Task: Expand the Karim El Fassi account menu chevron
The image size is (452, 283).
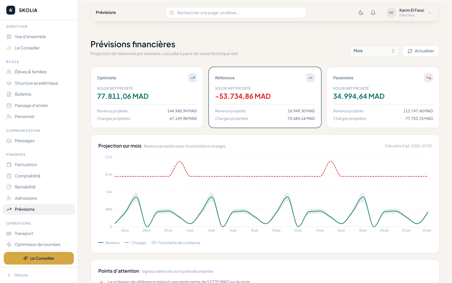Action: (429, 13)
